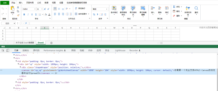Decrease font size with smaller A
The width and height of the screenshot is (218, 91).
[48, 9]
